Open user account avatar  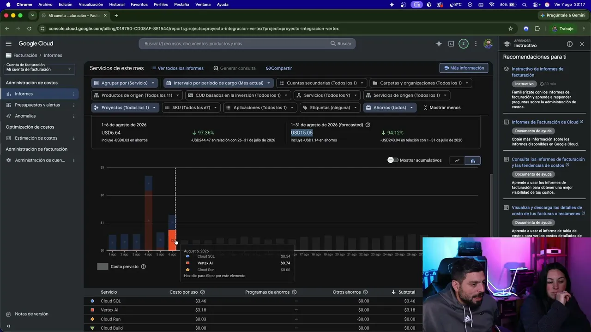(x=488, y=44)
